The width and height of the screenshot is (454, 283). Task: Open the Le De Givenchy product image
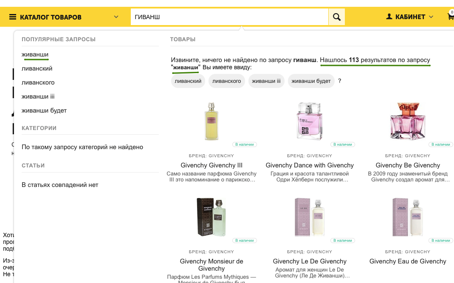(310, 217)
